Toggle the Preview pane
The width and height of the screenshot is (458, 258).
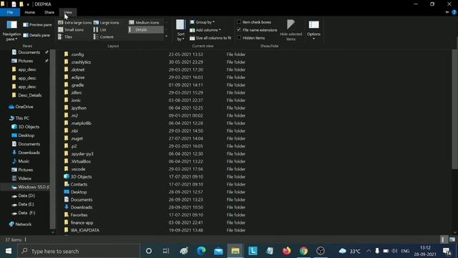point(37,25)
